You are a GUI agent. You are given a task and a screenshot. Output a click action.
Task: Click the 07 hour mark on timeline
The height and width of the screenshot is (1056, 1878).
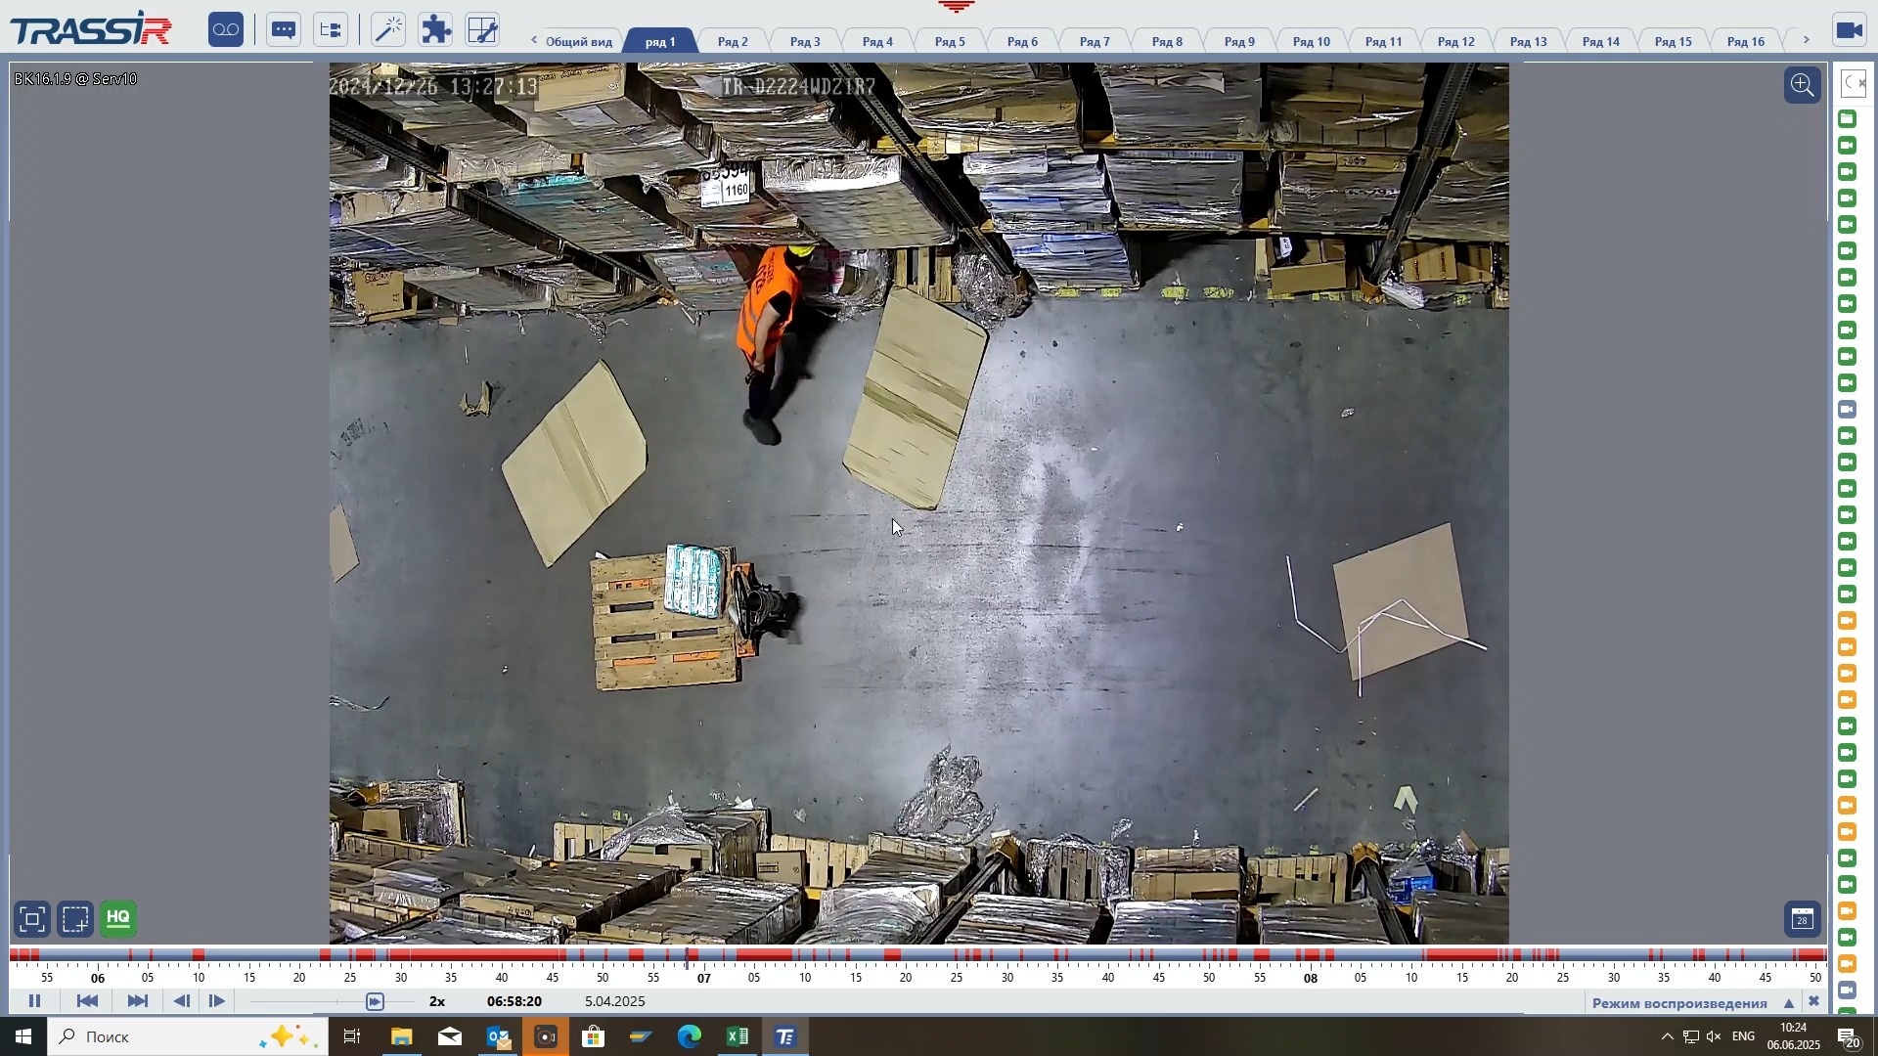pyautogui.click(x=703, y=978)
